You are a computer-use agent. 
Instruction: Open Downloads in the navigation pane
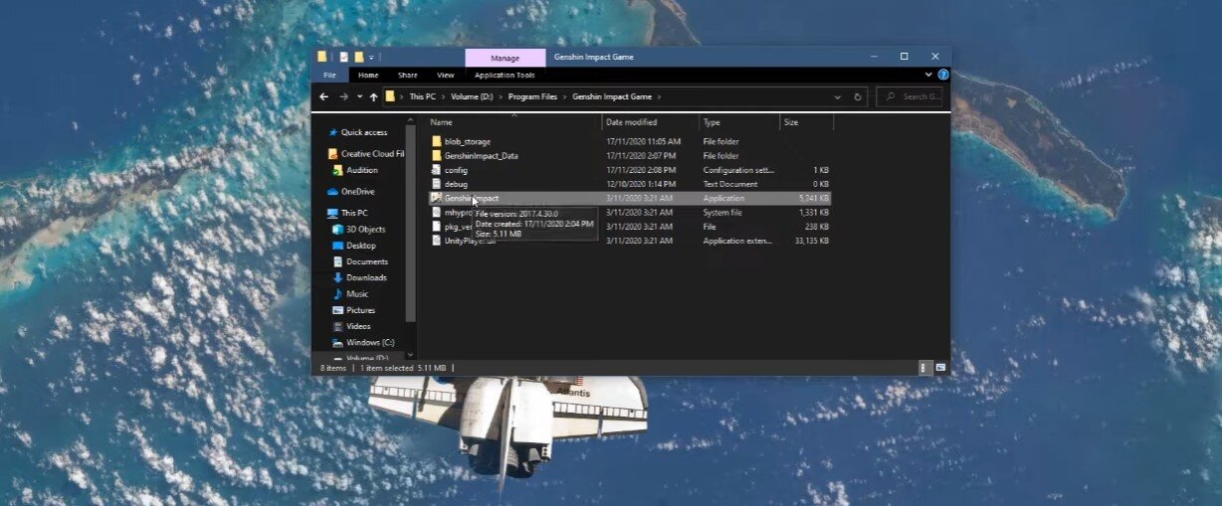pos(365,277)
